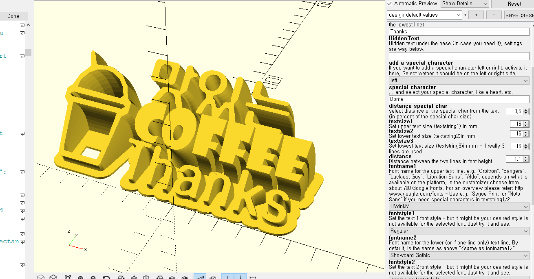Decrease the textsize1 value

point(526,126)
